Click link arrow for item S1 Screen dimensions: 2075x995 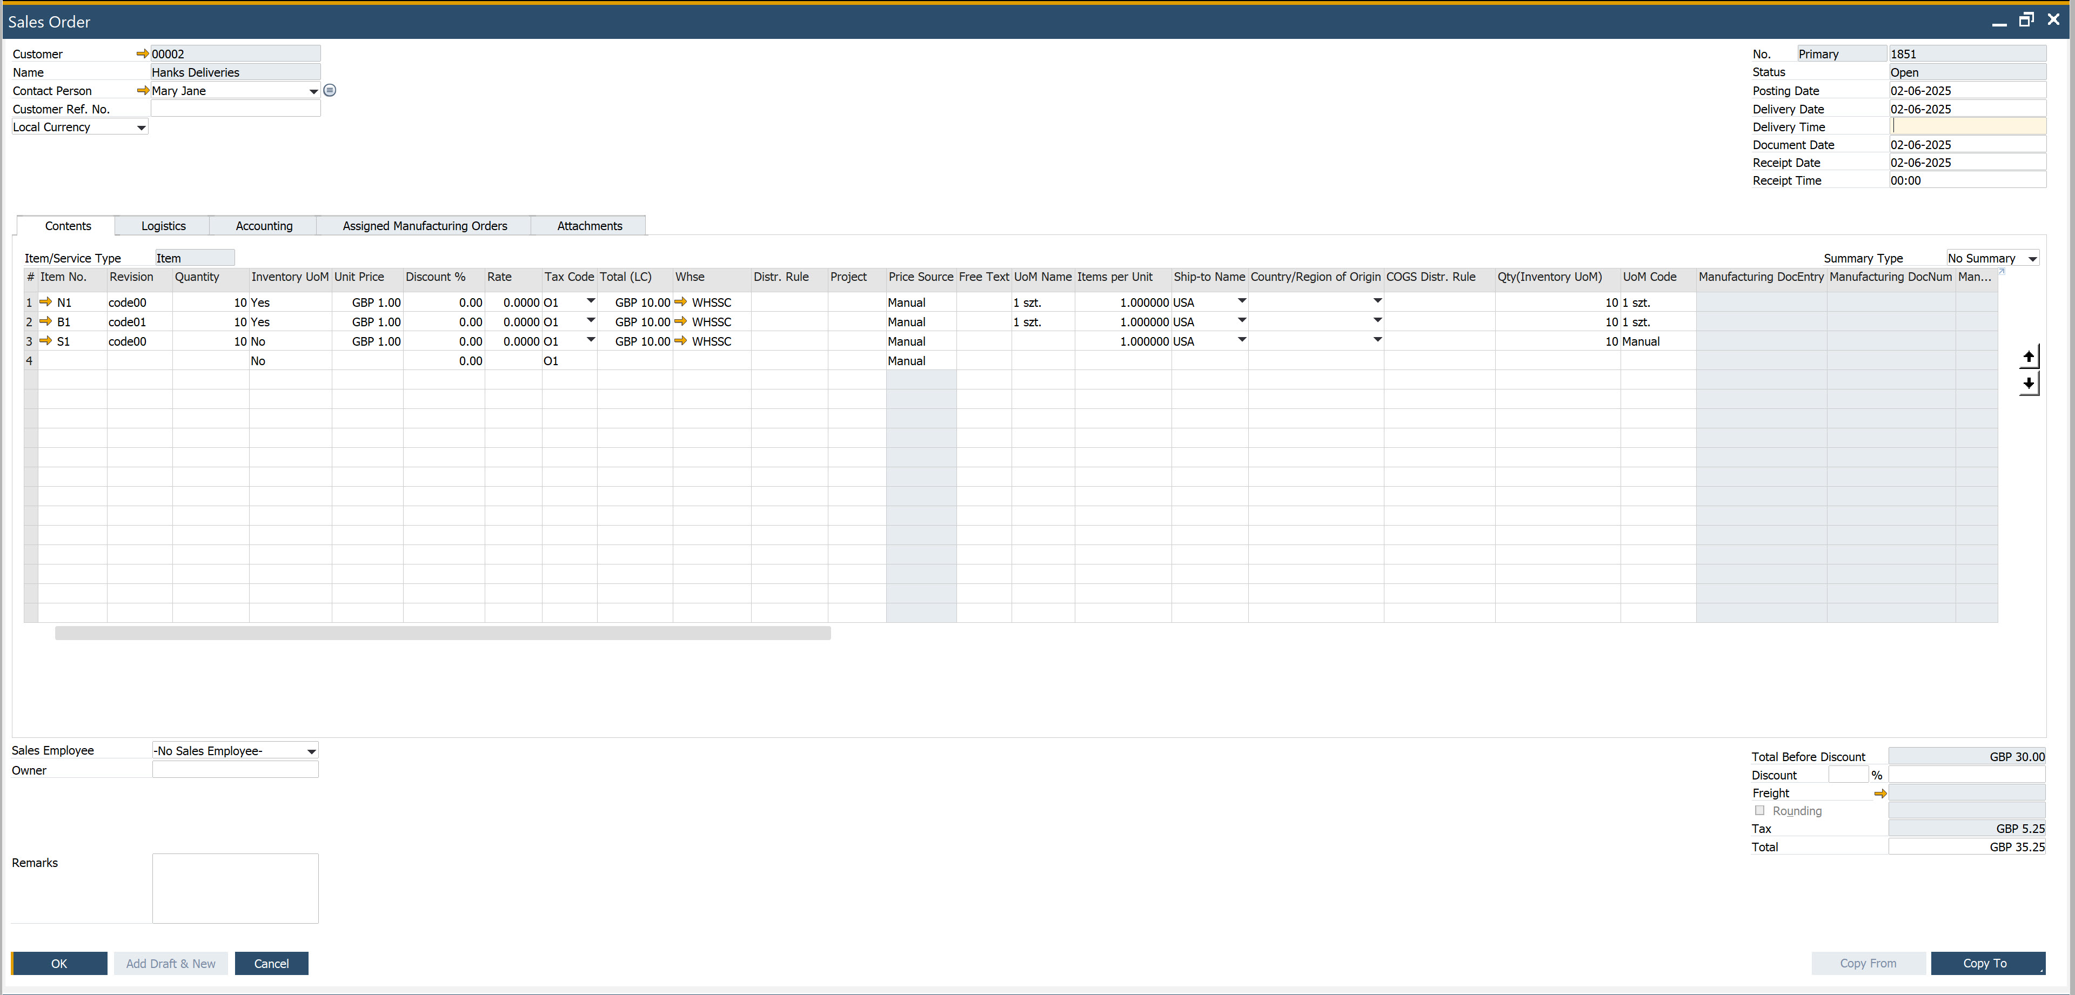tap(46, 340)
